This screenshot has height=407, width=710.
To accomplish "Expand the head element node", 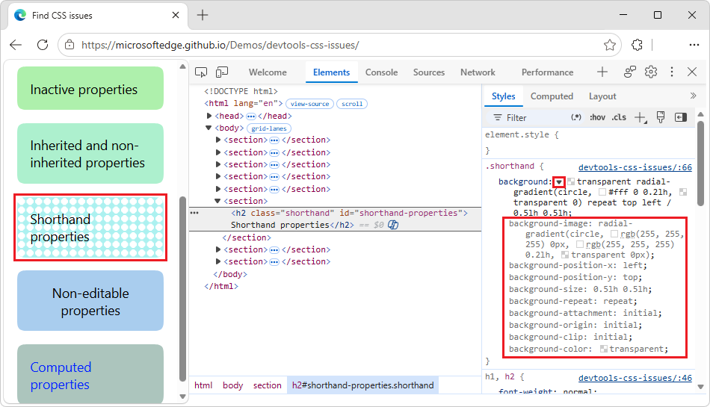I will 209,116.
